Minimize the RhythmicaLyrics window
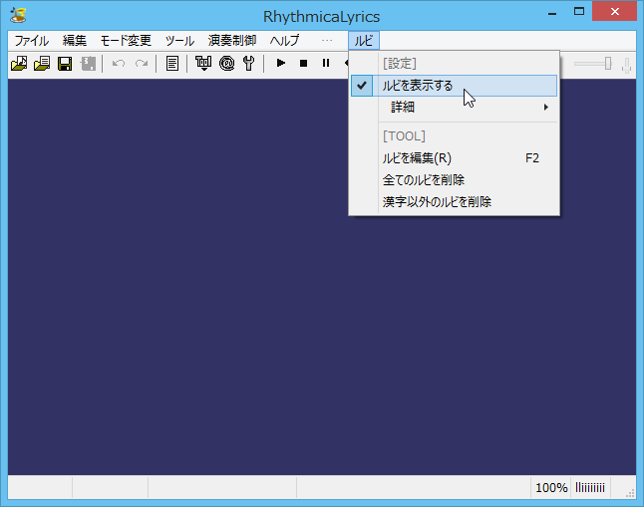The height and width of the screenshot is (507, 644). [552, 12]
